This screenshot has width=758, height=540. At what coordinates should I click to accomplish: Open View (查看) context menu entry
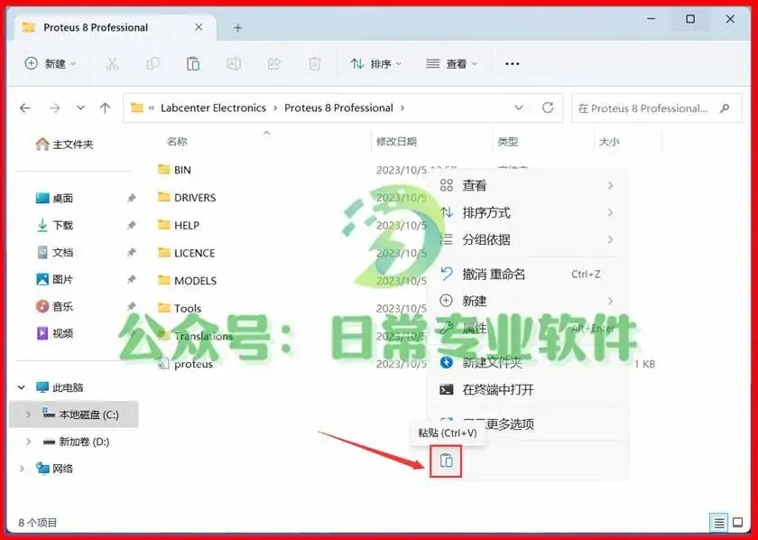tap(527, 185)
